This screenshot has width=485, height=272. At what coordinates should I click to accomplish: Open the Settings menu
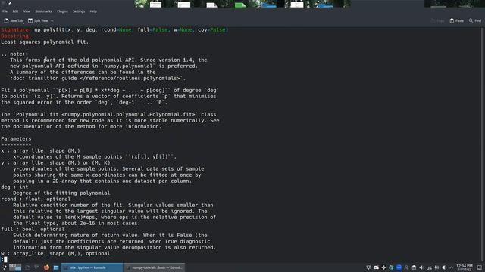pos(79,11)
